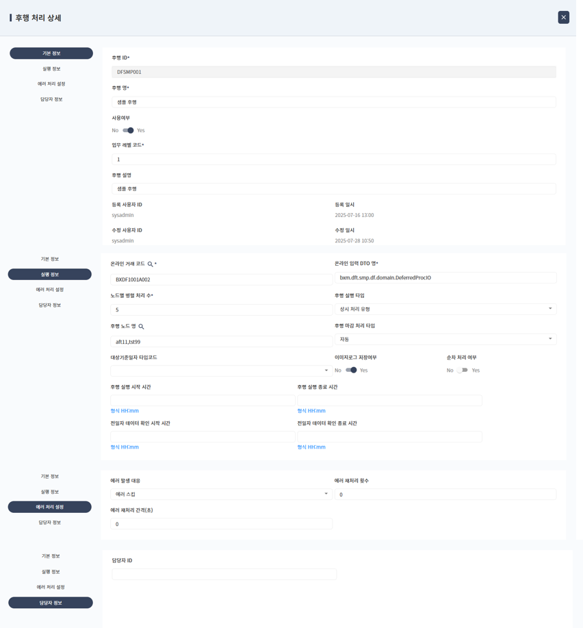Click the highlighted 에러 처리 설정 sidebar tab

coord(50,507)
